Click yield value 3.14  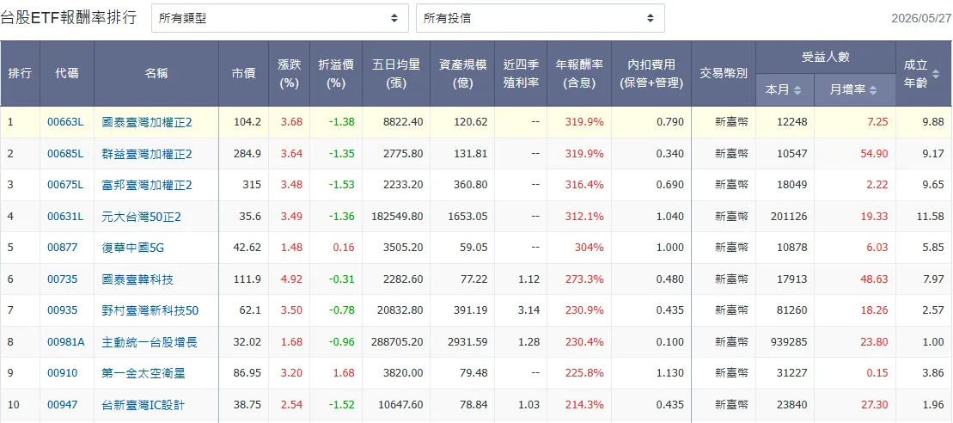pyautogui.click(x=530, y=310)
